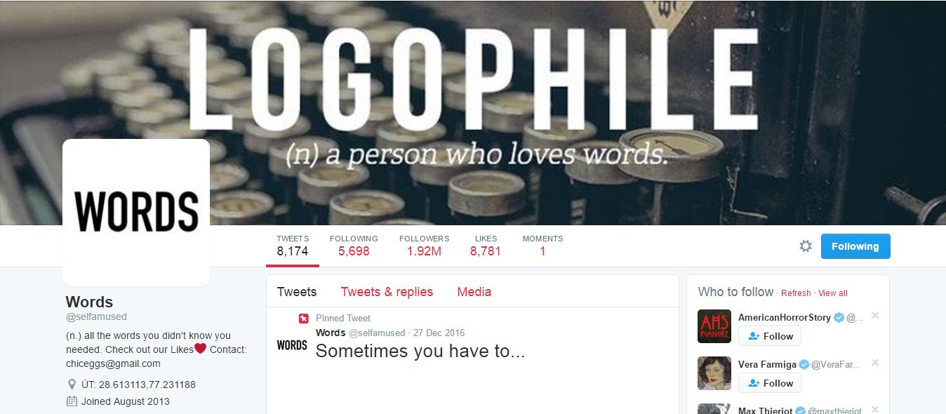Switch to Tweets & replies tab
Image resolution: width=946 pixels, height=414 pixels.
(387, 292)
